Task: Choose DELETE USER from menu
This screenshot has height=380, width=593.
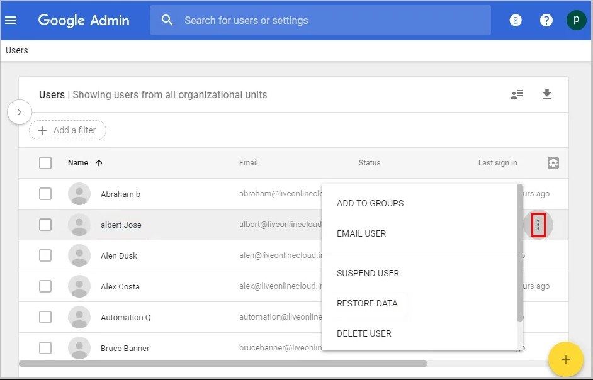Action: pos(419,334)
